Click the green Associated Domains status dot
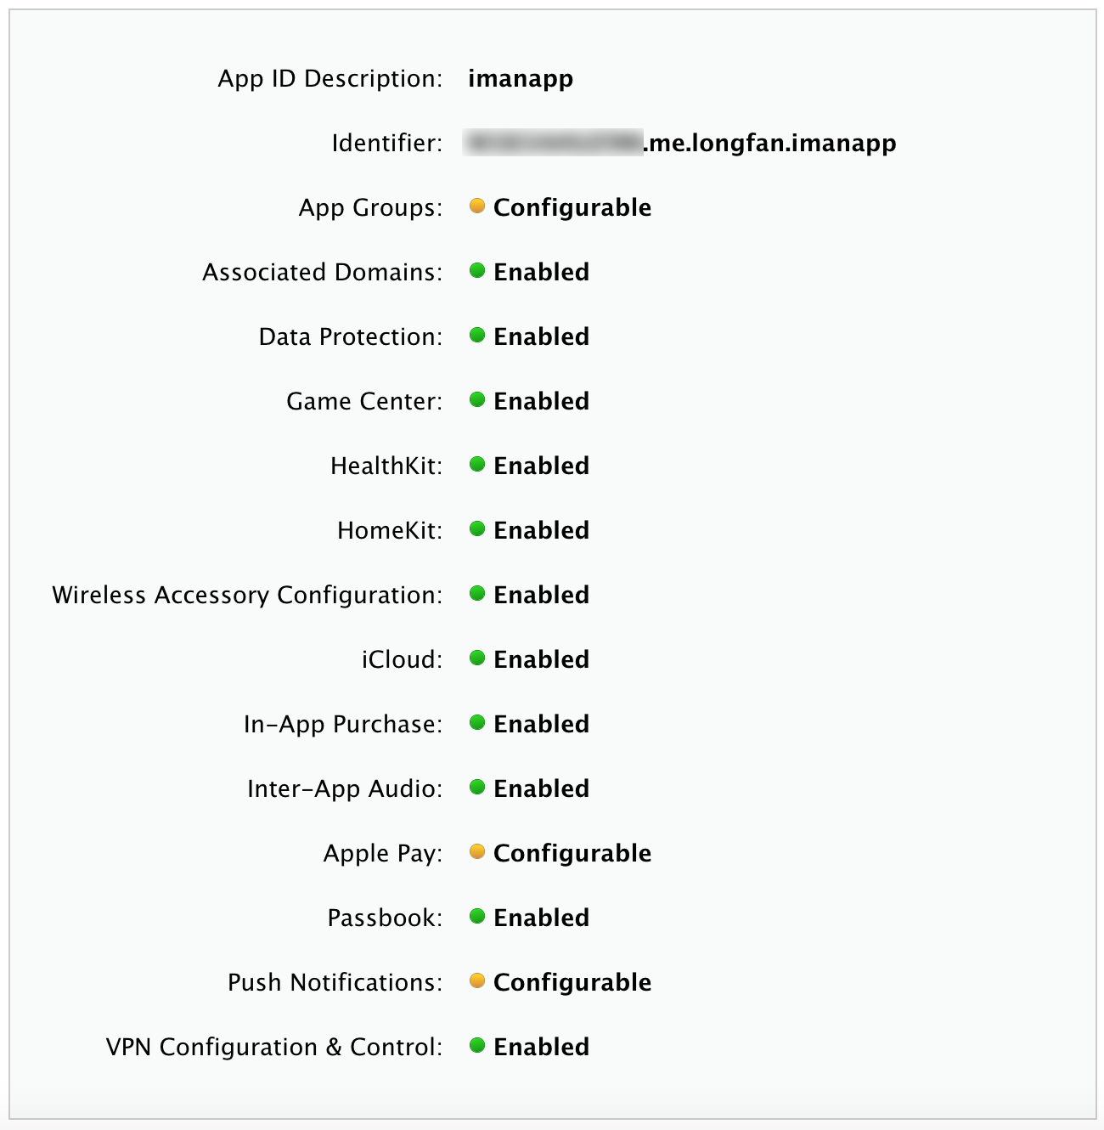 477,270
